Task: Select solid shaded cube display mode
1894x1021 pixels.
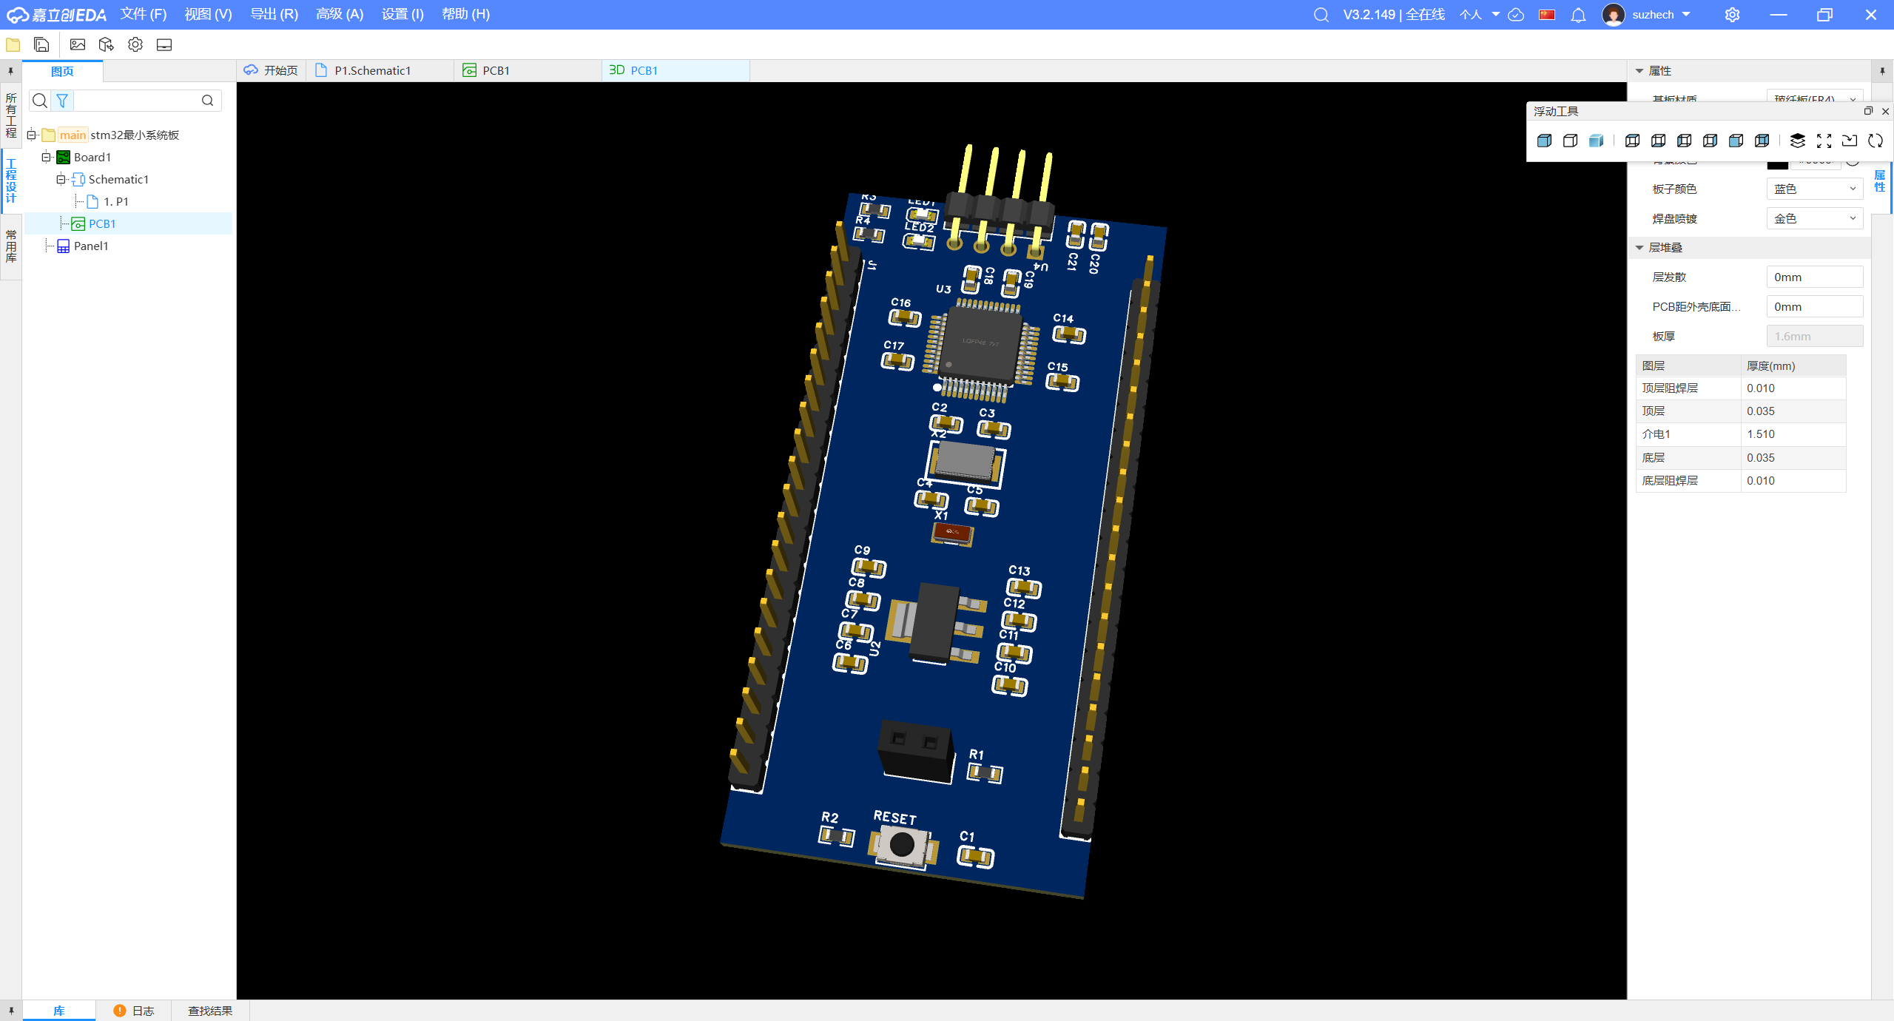Action: pos(1544,141)
